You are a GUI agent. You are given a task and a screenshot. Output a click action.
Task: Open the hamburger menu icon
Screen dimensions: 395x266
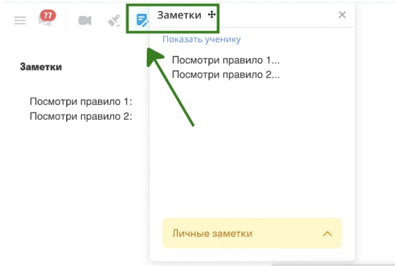tap(20, 20)
